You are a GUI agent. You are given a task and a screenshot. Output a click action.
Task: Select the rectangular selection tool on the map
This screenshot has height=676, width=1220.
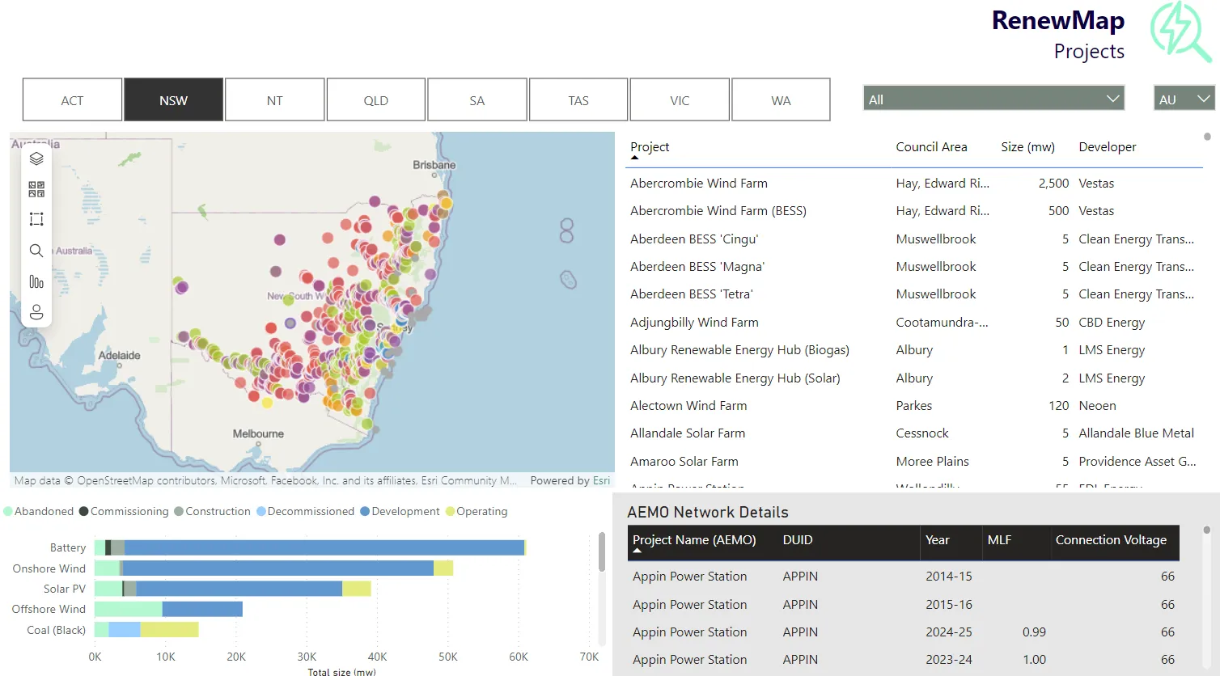click(x=36, y=218)
